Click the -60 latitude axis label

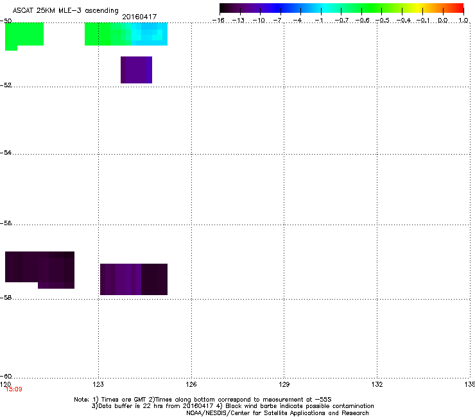pos(6,376)
